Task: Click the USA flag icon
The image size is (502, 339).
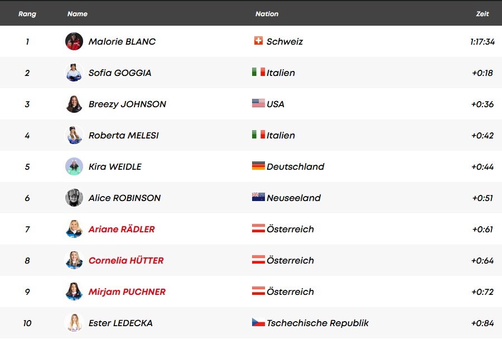Action: 258,103
